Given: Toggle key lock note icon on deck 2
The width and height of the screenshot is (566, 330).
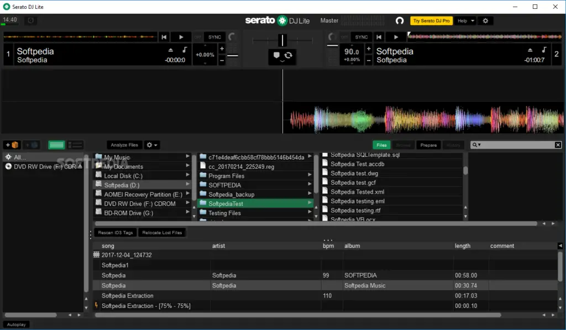Looking at the screenshot, I should click(544, 50).
